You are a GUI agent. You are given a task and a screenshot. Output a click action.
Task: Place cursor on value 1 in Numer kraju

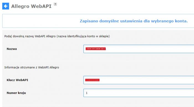click(86, 93)
